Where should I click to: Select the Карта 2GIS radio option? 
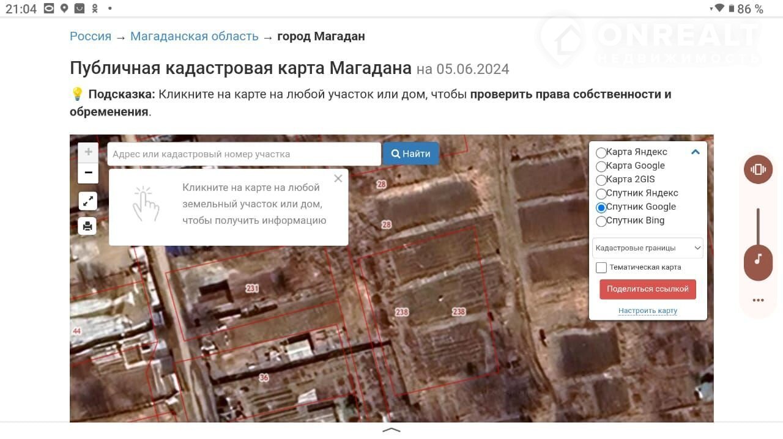pyautogui.click(x=601, y=180)
